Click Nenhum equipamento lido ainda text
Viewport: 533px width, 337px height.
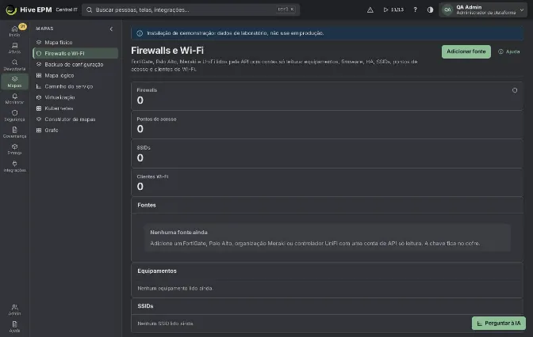click(x=175, y=288)
